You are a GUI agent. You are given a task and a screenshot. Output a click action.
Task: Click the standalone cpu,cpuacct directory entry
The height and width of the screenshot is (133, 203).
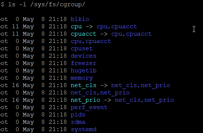[x=91, y=41]
